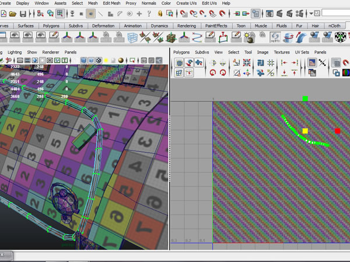Image resolution: width=350 pixels, height=262 pixels.
Task: Open the Create UVs menu
Action: point(187,3)
